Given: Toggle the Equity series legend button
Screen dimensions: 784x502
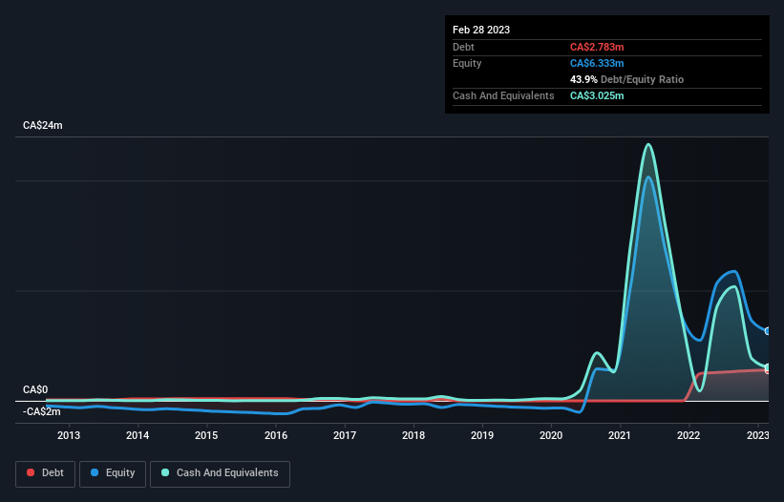Looking at the screenshot, I should click(x=113, y=473).
